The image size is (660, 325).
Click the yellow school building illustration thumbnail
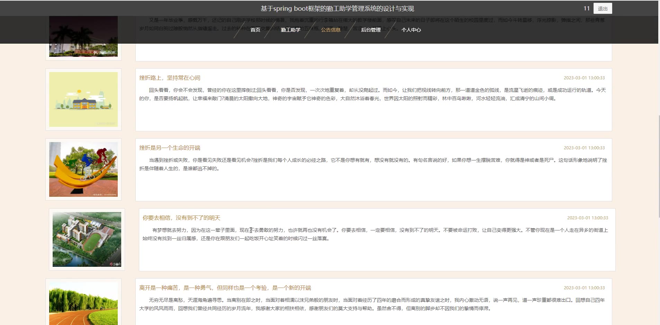coord(83,99)
